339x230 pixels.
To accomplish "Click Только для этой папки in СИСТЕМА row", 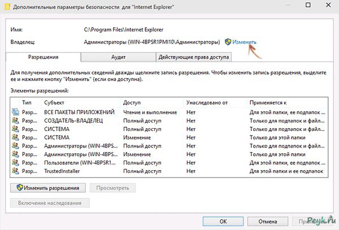I will point(277,137).
